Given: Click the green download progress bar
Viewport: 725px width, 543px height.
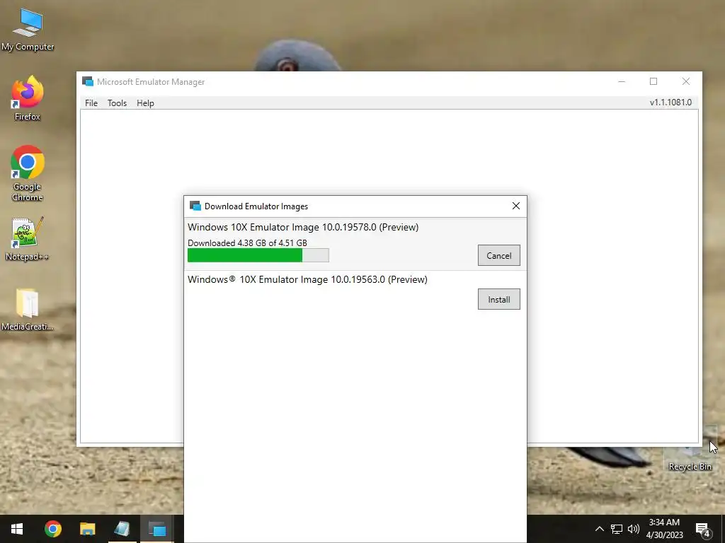Looking at the screenshot, I should pos(258,255).
